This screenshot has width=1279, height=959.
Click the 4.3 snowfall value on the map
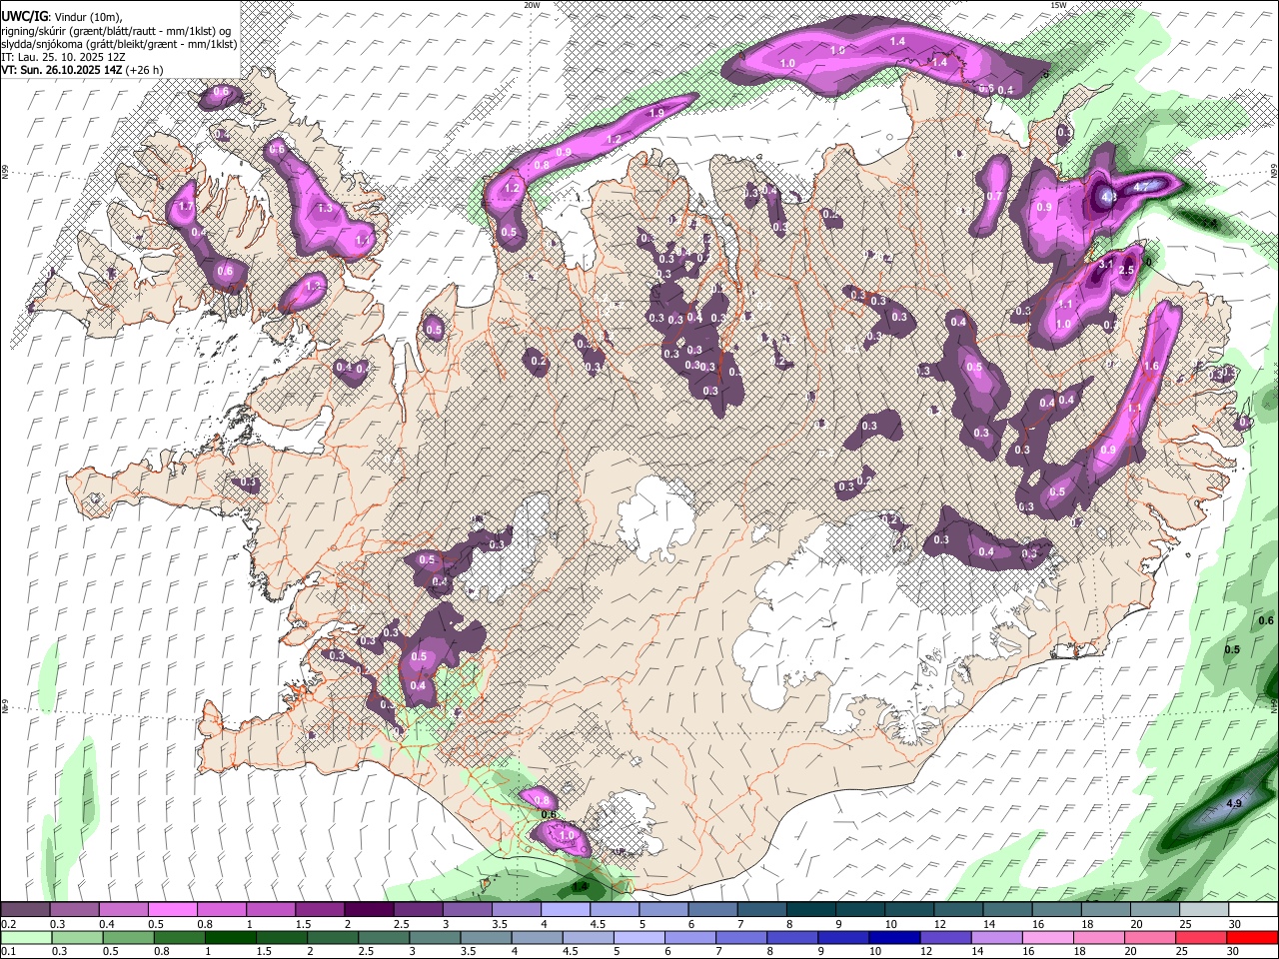click(x=1107, y=197)
